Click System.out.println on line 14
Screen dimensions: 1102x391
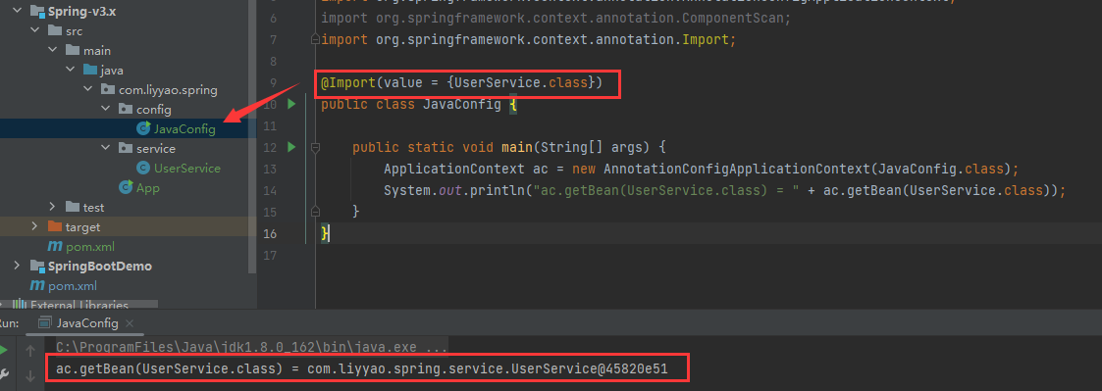click(454, 190)
